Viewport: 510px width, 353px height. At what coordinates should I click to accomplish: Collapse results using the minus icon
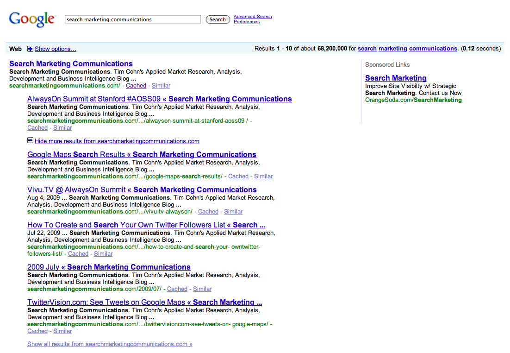coord(30,141)
